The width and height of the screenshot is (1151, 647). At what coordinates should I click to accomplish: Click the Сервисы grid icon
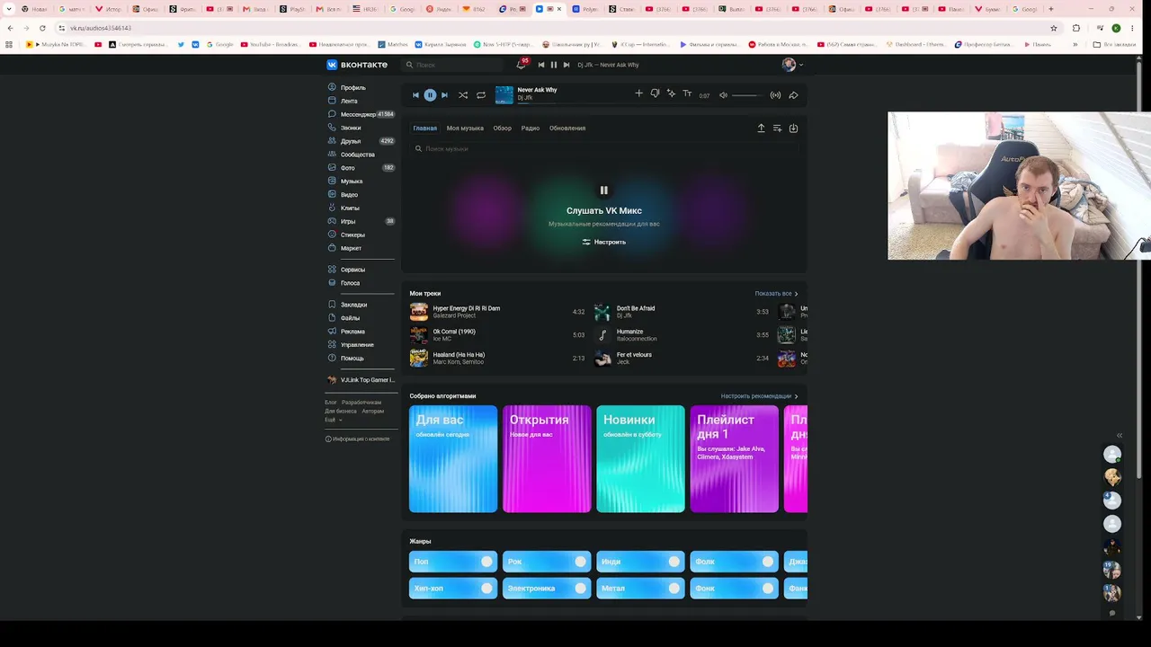pyautogui.click(x=332, y=270)
